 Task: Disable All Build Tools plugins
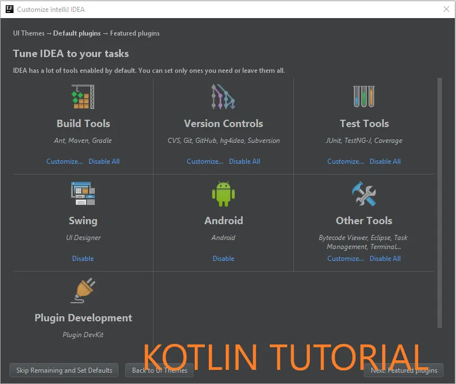coord(104,162)
